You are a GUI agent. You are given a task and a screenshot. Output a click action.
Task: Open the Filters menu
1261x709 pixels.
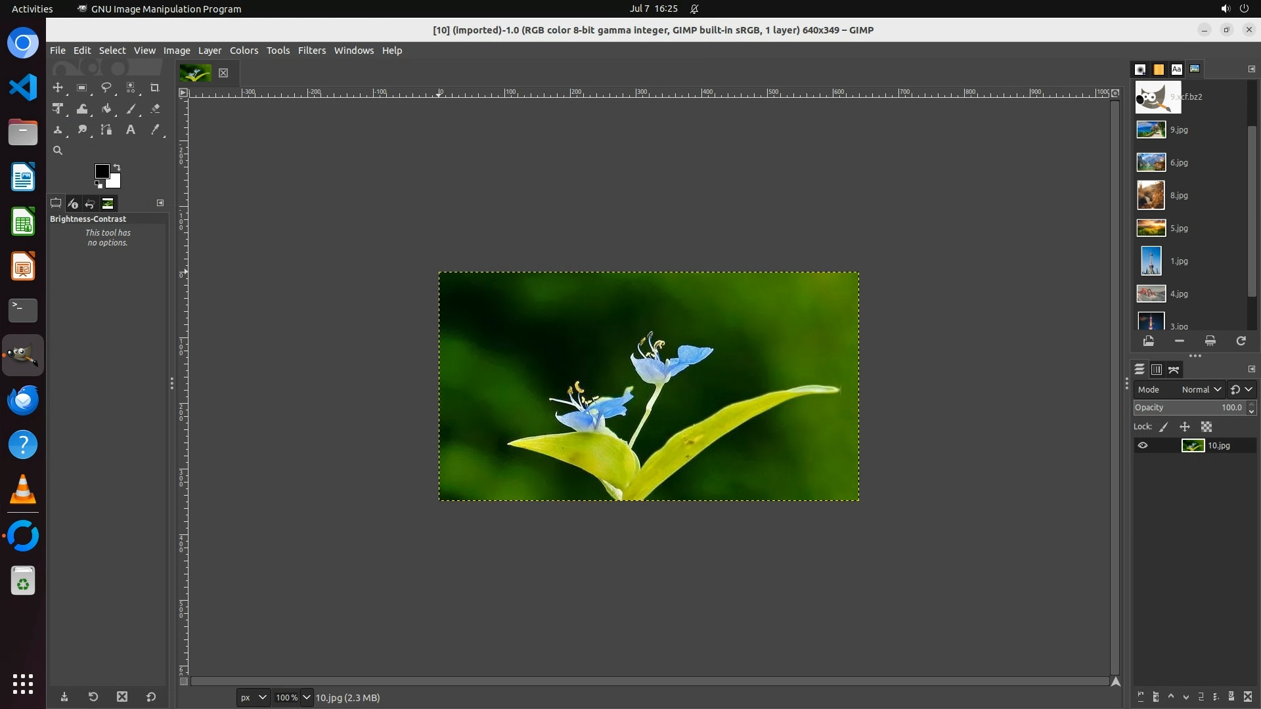311,51
